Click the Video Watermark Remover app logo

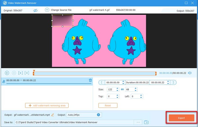pos(5,3)
